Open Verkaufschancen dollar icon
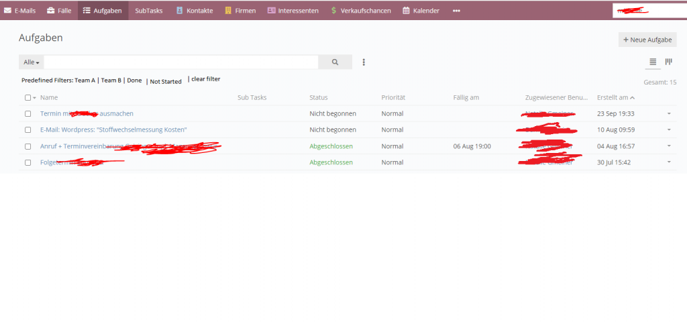687x322 pixels. 334,11
